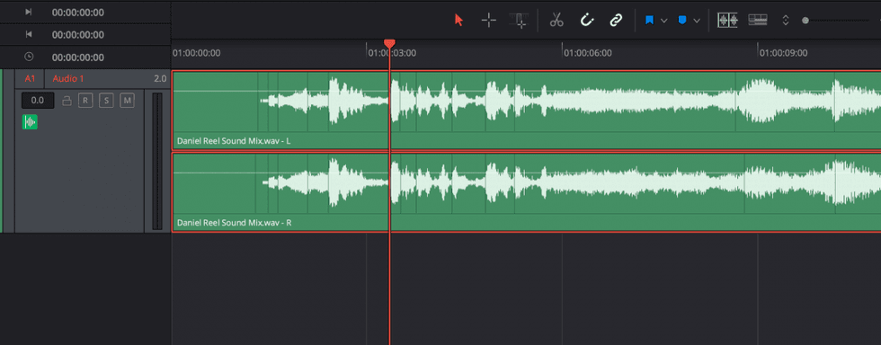This screenshot has width=881, height=345.
Task: Activate the Range Selection crosshair tool
Action: pyautogui.click(x=489, y=21)
